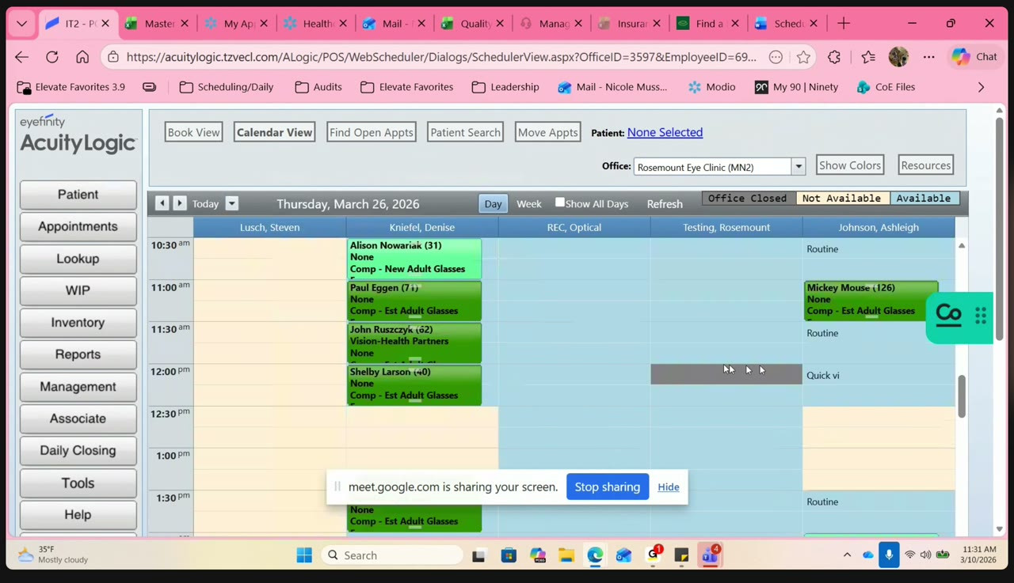Open Appointments sidebar menu
The image size is (1014, 583).
(78, 226)
